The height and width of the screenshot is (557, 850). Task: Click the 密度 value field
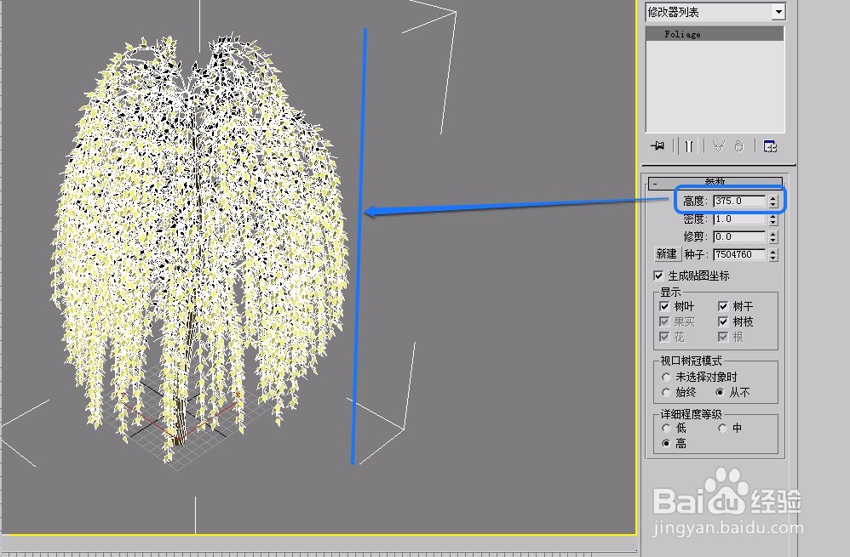point(739,219)
